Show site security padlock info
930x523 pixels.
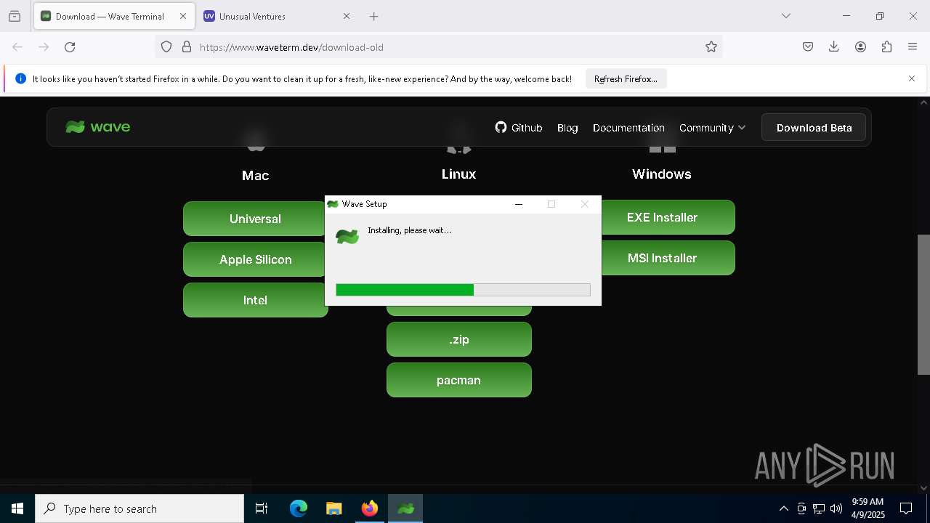(x=187, y=47)
